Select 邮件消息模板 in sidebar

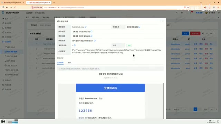(x=12, y=52)
